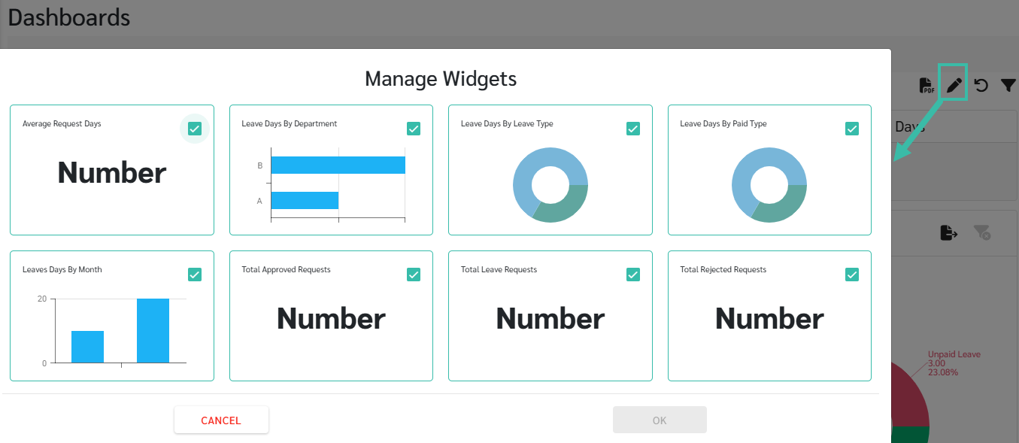Viewport: 1019px width, 443px height.
Task: Uncheck Leaves Days By Month checkbox
Action: click(195, 275)
